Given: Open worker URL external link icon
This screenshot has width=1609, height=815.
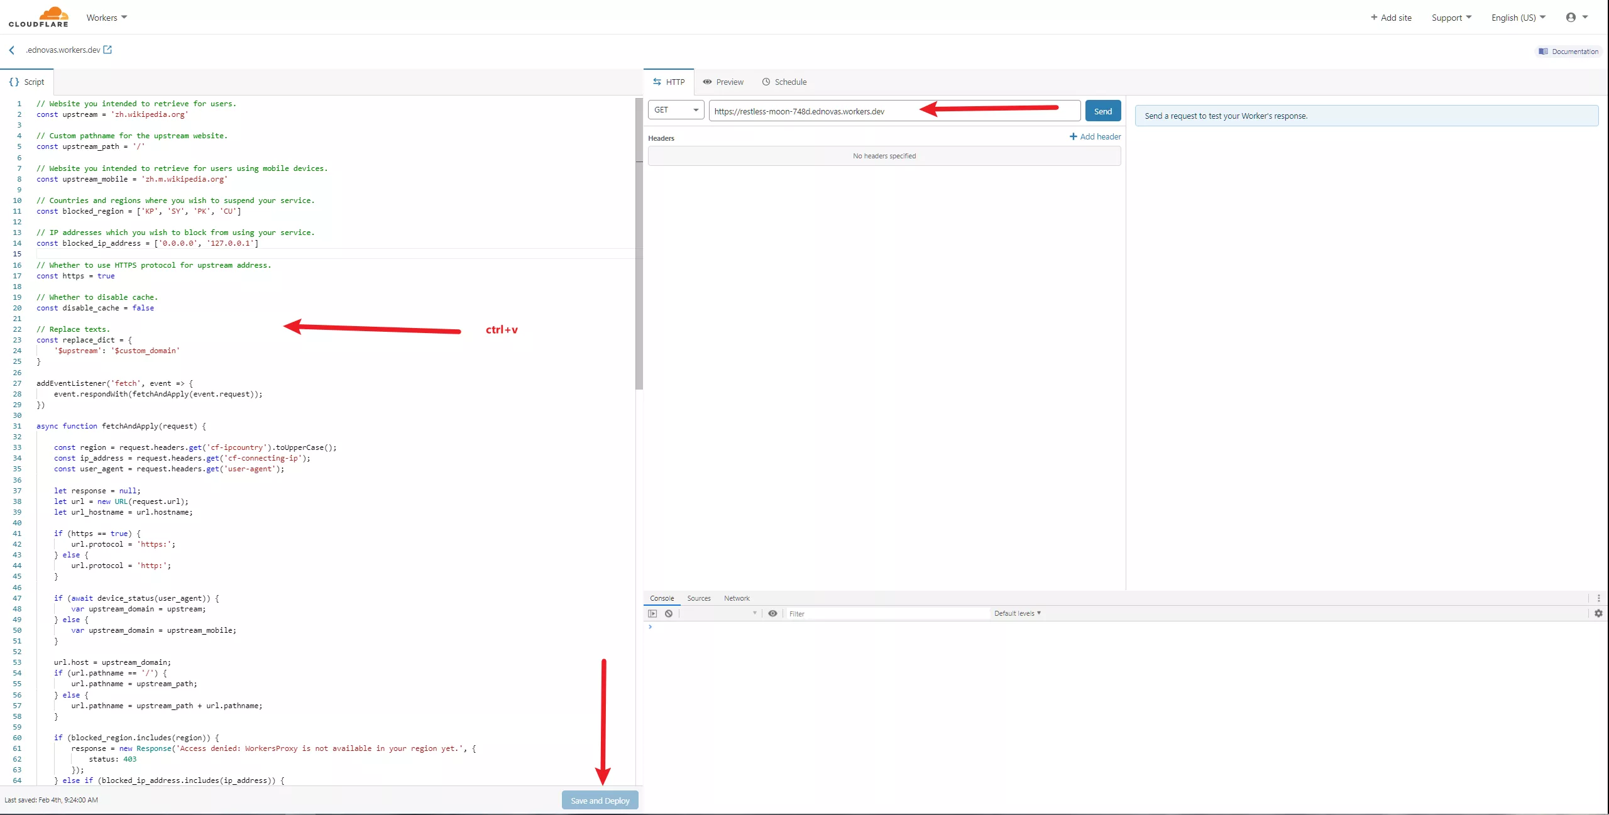Looking at the screenshot, I should (x=107, y=50).
